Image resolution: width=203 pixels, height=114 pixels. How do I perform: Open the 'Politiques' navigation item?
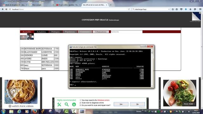56,32
